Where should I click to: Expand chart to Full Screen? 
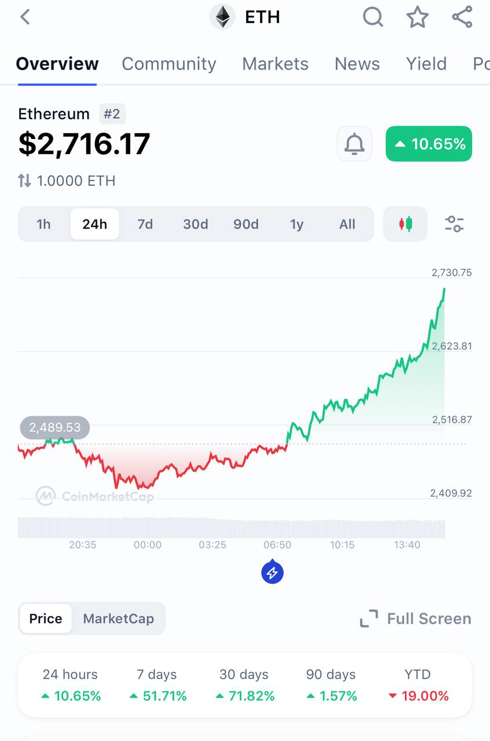pos(415,619)
